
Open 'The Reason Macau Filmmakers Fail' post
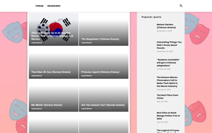tap(167, 82)
